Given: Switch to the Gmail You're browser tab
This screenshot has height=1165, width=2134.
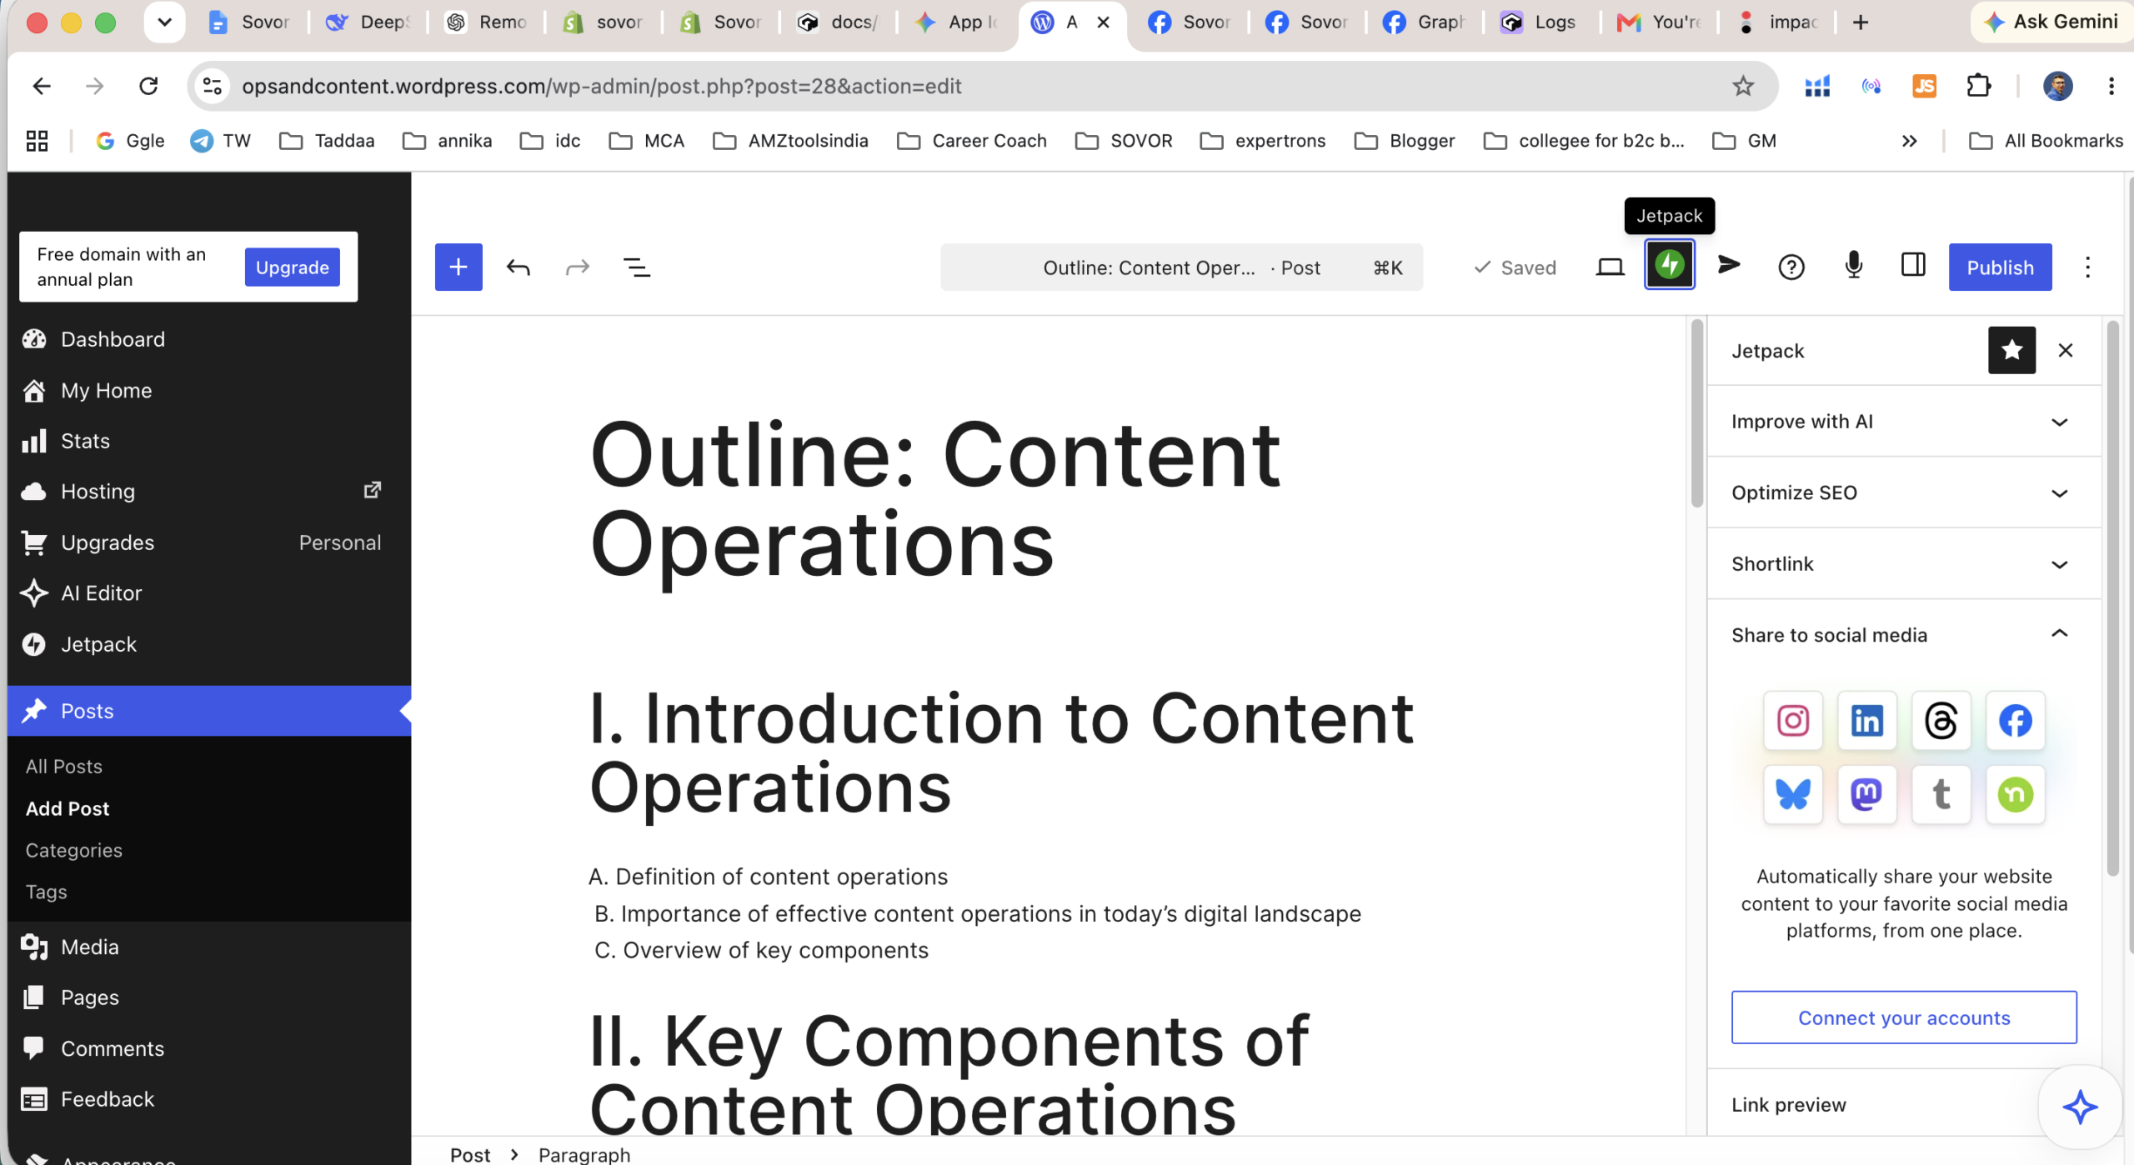Looking at the screenshot, I should coord(1659,22).
